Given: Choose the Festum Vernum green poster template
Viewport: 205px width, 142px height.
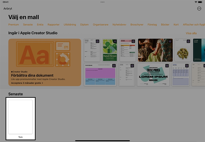Looking at the screenshot, I should 110,50.
